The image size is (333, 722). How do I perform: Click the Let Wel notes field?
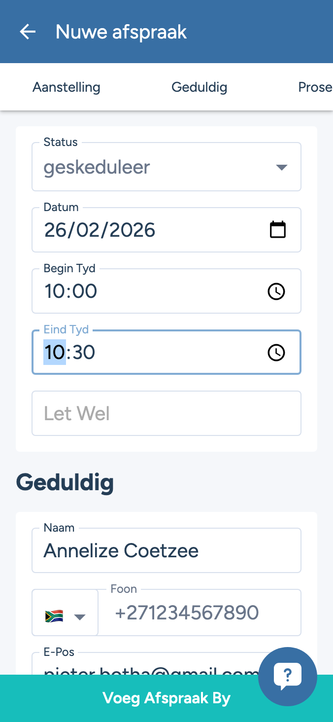(166, 413)
